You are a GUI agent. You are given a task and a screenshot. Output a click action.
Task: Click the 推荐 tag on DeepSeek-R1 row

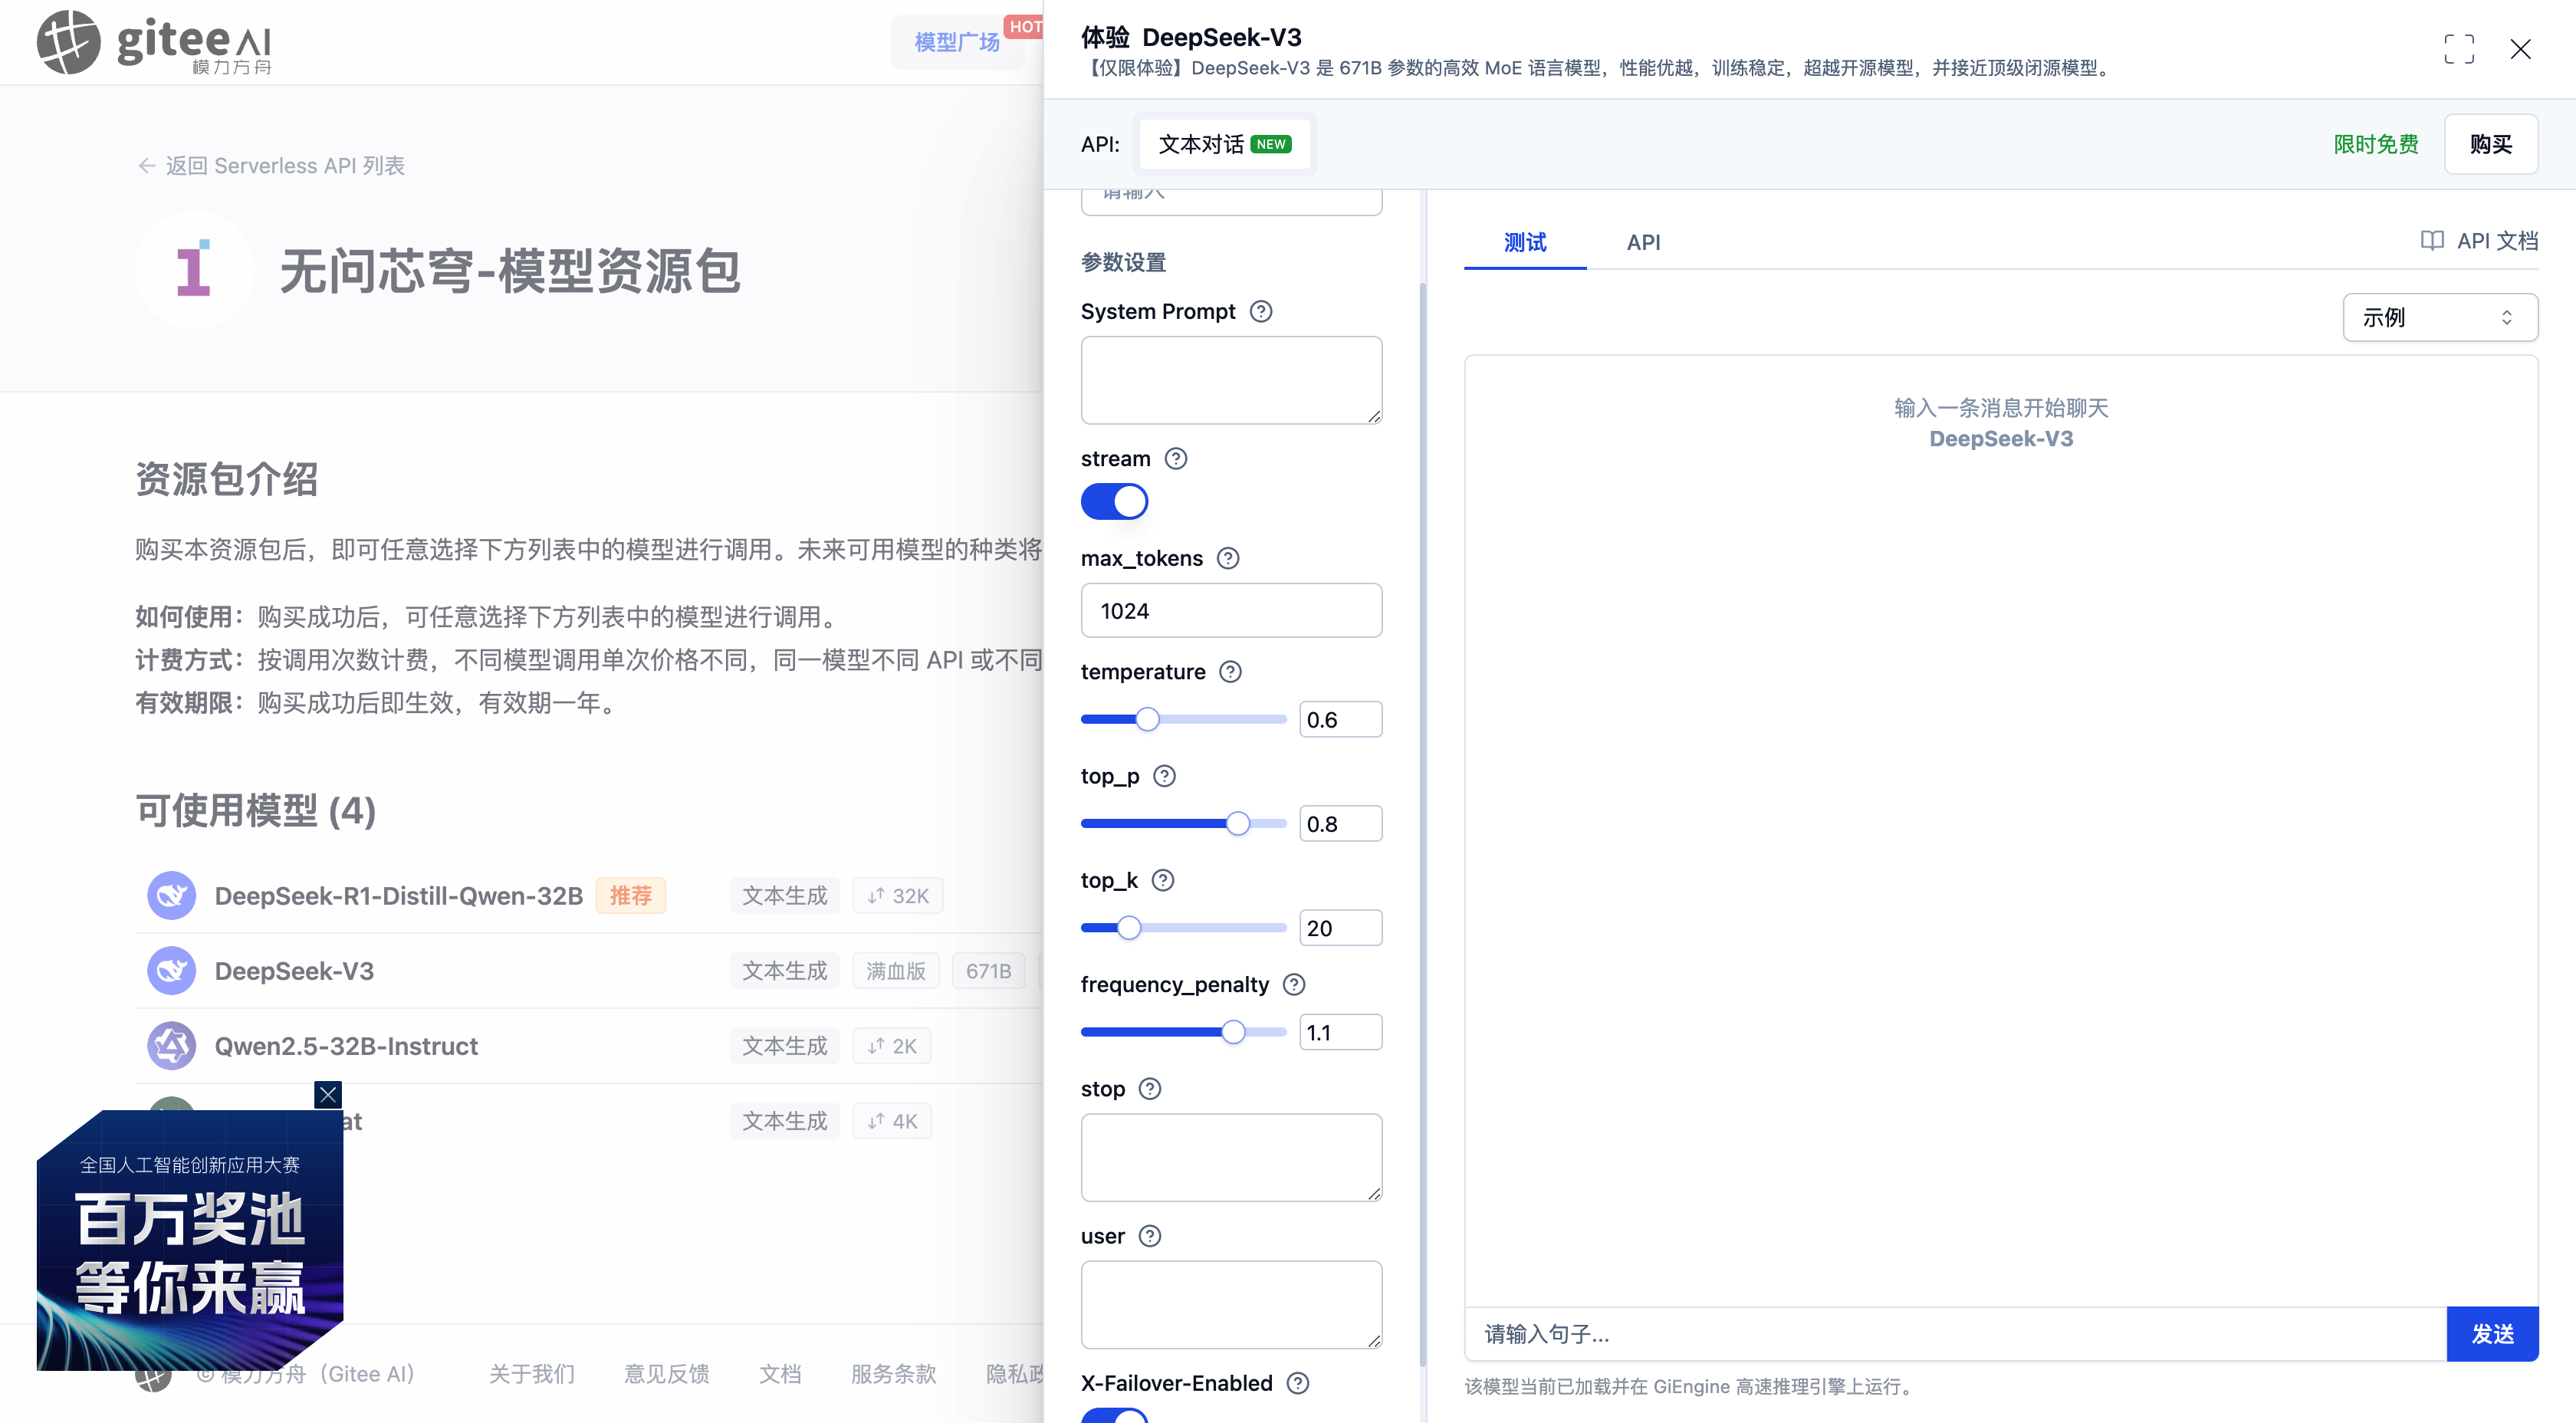tap(630, 895)
